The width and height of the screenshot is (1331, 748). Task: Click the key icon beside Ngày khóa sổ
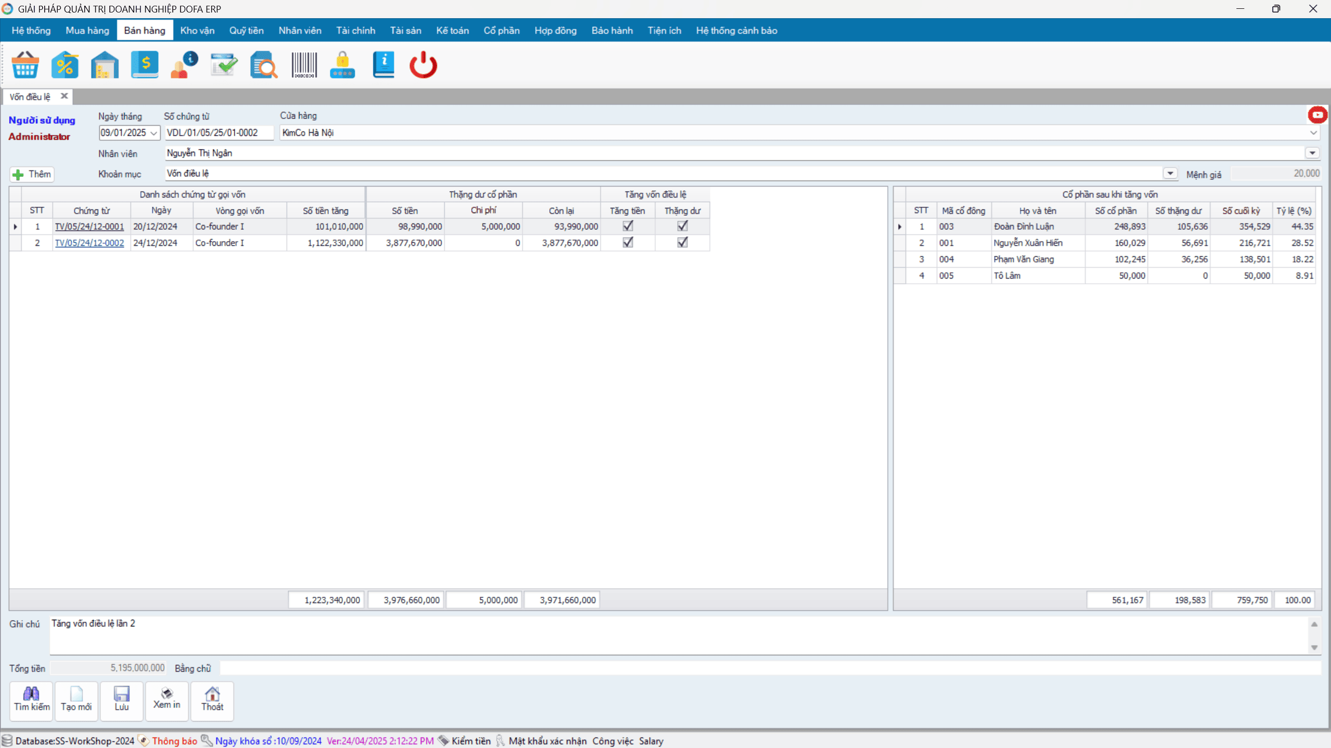coord(206,741)
